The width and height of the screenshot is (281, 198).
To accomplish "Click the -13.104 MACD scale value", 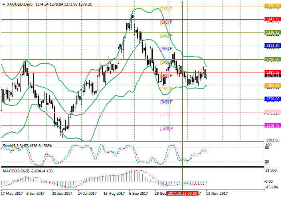I will tap(271, 187).
